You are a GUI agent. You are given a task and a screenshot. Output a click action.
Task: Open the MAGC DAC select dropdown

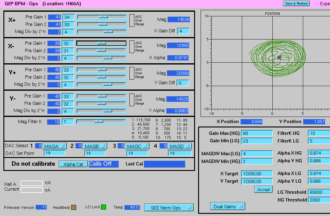[137, 146]
